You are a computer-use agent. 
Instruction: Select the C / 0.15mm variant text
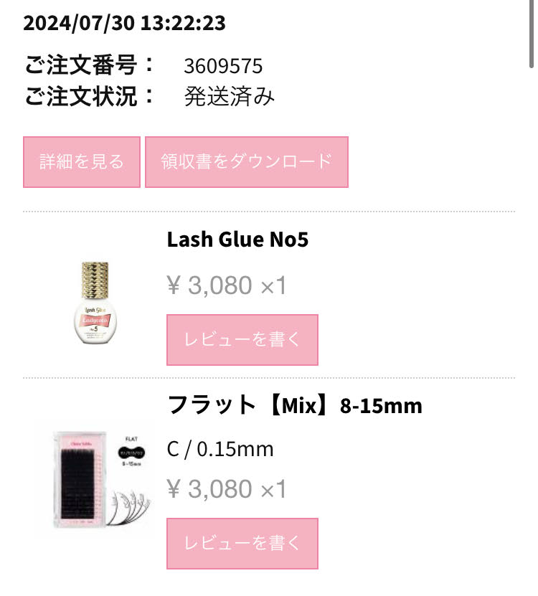point(220,449)
